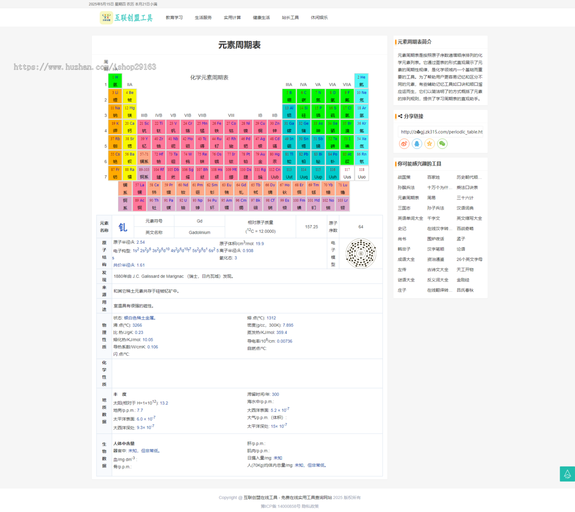The width and height of the screenshot is (575, 512).
Task: Open the 站长工具 menu
Action: (290, 18)
